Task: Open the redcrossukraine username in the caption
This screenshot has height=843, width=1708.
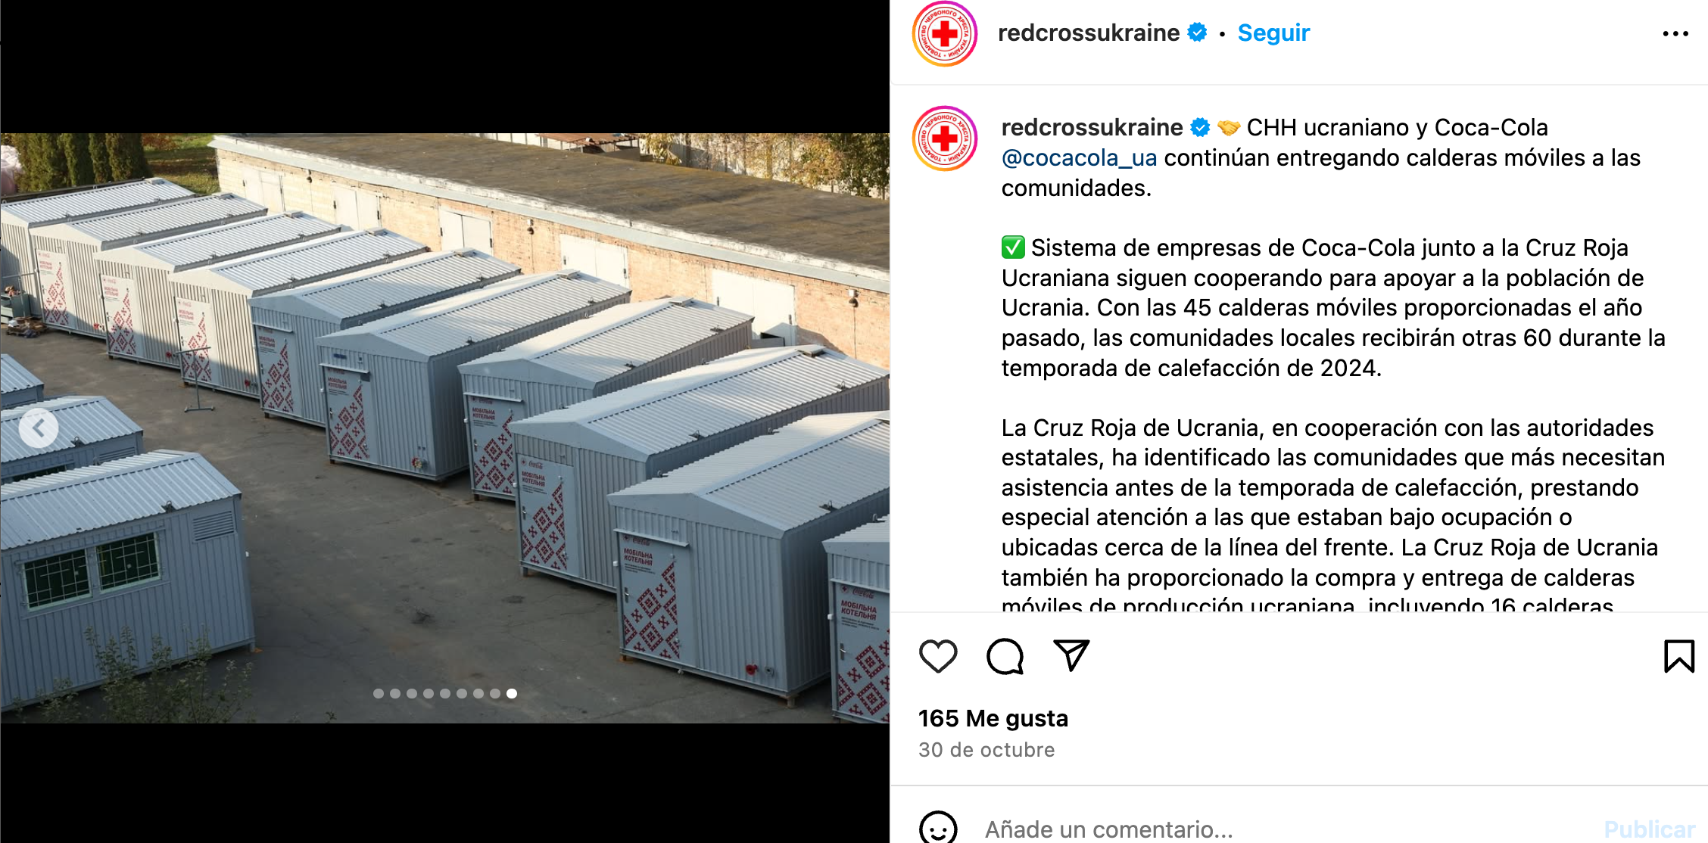Action: 1092,127
